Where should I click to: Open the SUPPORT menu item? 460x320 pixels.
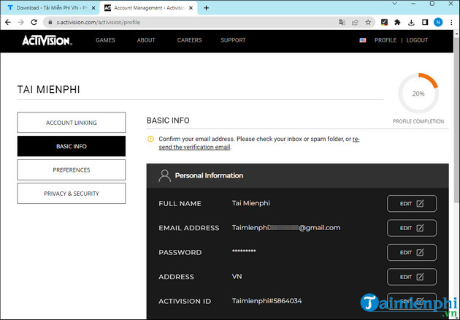click(x=233, y=40)
